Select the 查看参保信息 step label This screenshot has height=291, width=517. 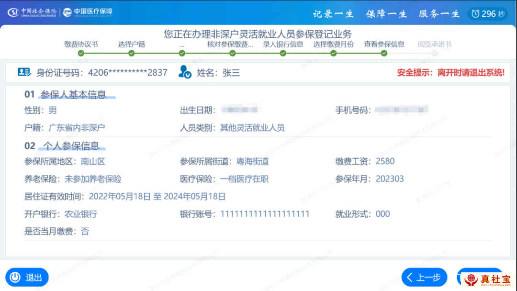(384, 45)
